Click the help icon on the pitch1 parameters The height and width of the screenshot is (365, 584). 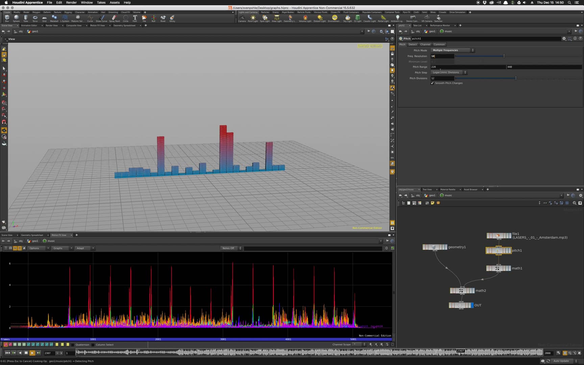[x=580, y=39]
